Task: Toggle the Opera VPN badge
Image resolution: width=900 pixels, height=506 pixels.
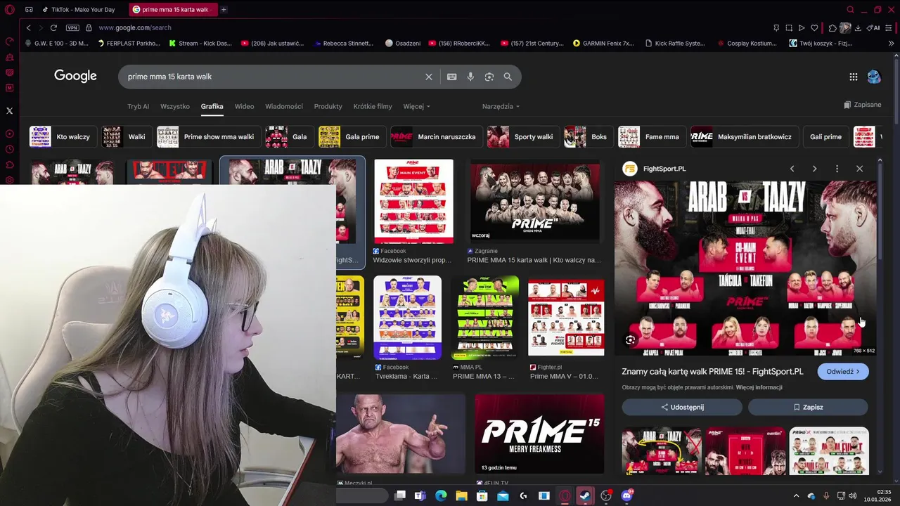Action: (72, 27)
